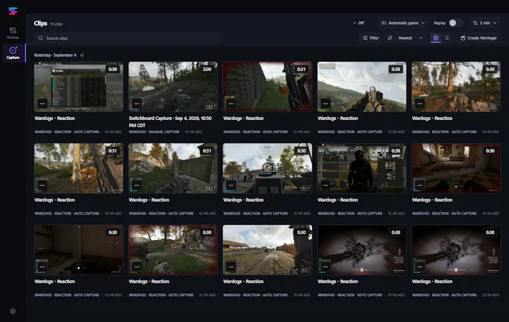
Task: Open the Automatic game dropdown
Action: 403,23
